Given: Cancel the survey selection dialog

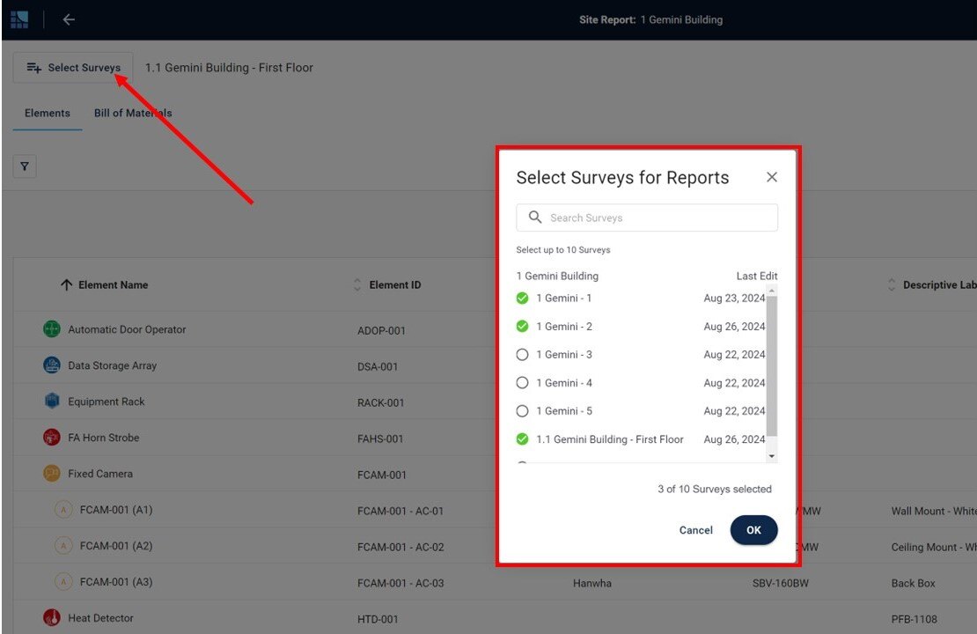Looking at the screenshot, I should (x=695, y=530).
